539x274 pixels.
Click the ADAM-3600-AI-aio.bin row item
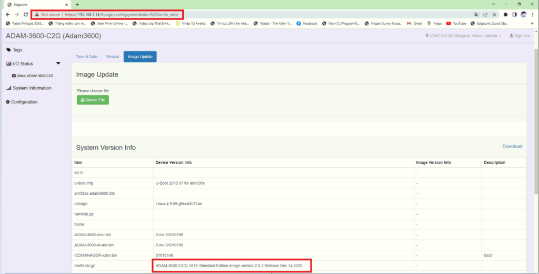tap(94, 245)
